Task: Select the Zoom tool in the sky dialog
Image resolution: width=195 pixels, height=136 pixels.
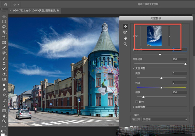Action: pyautogui.click(x=125, y=44)
